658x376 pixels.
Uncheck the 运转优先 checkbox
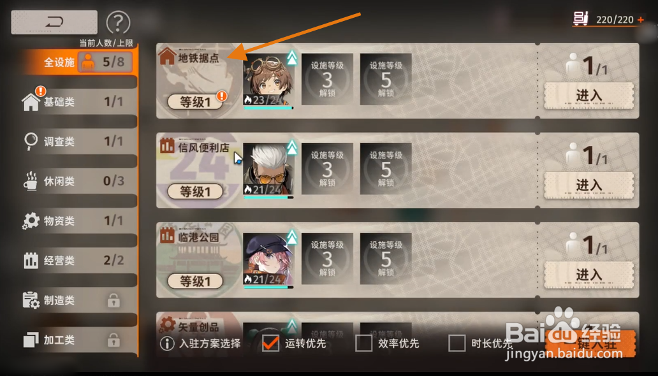point(271,343)
